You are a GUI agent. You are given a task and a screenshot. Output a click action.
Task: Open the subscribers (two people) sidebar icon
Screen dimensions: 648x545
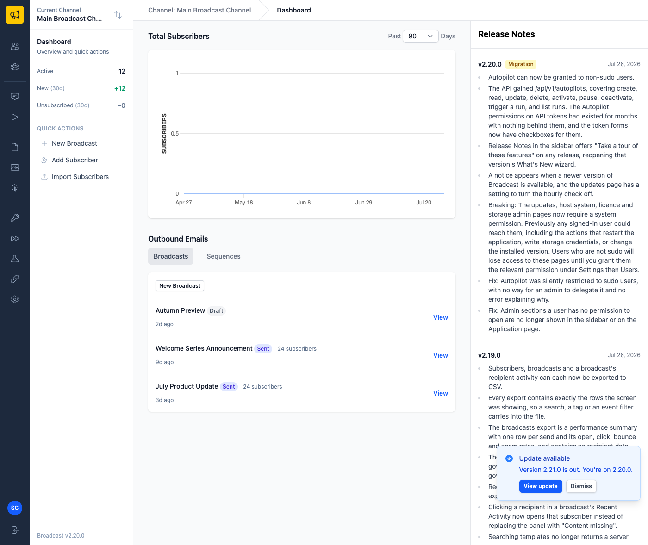15,46
